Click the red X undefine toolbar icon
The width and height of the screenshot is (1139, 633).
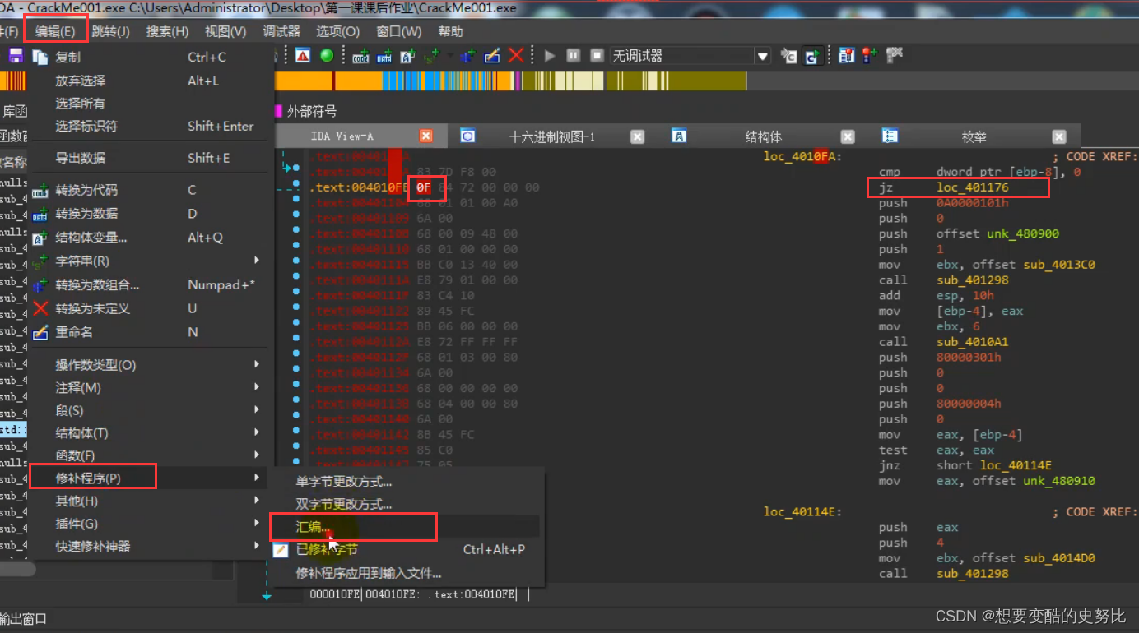(x=516, y=56)
